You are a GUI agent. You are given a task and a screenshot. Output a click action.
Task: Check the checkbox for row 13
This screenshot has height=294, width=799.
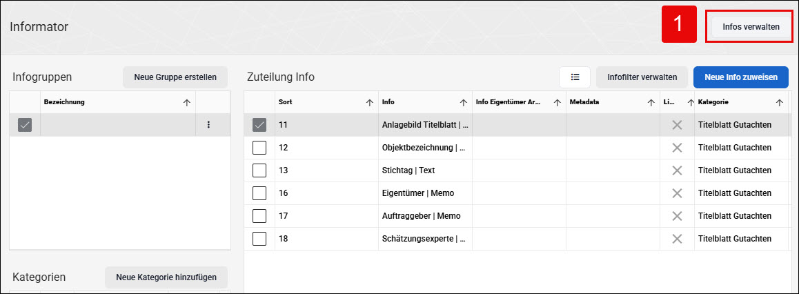coord(259,170)
